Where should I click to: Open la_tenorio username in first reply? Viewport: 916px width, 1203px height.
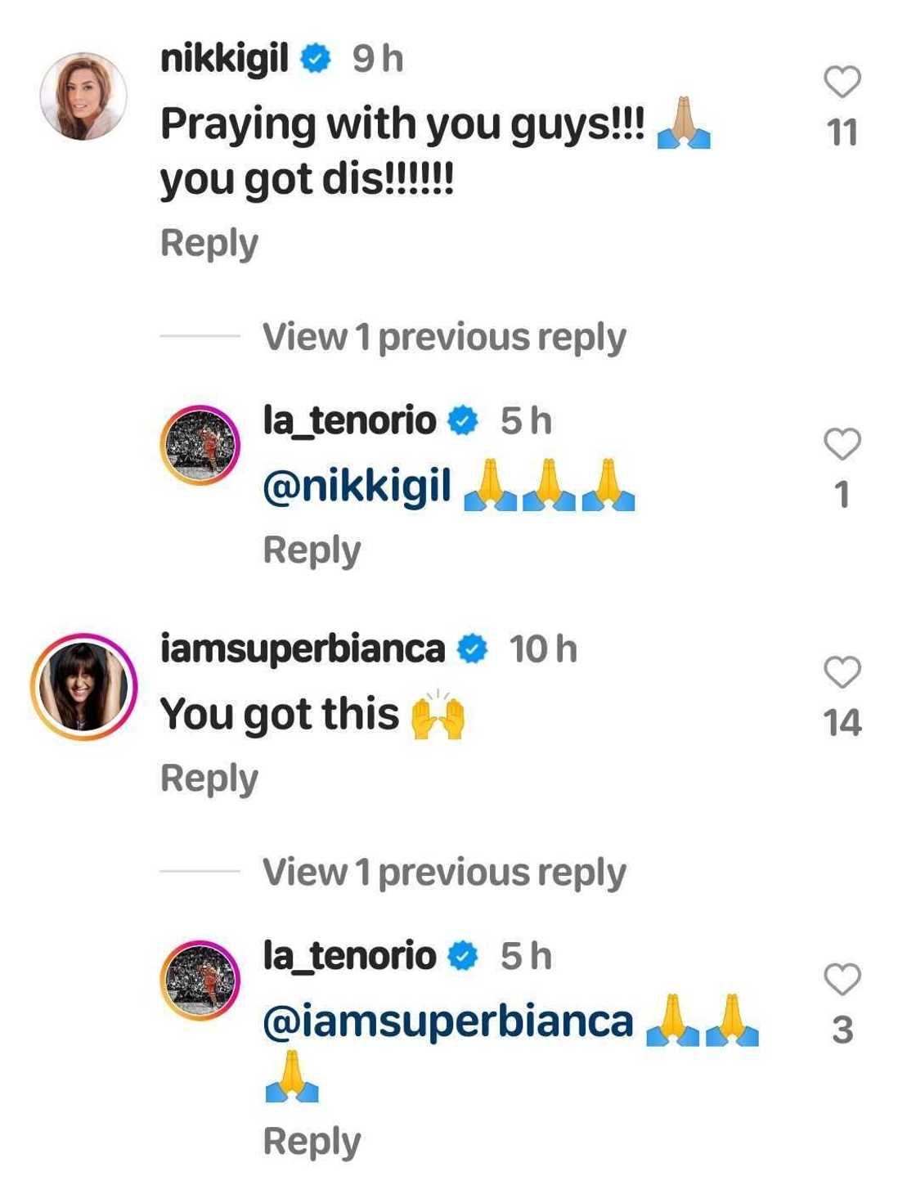point(349,421)
